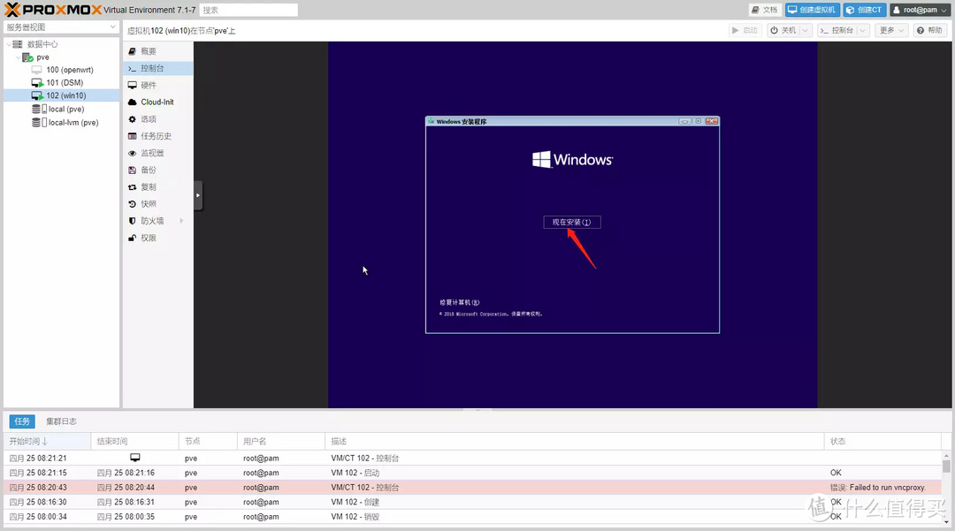Collapse the pve node in the tree
Image resolution: width=955 pixels, height=531 pixels.
pos(18,57)
